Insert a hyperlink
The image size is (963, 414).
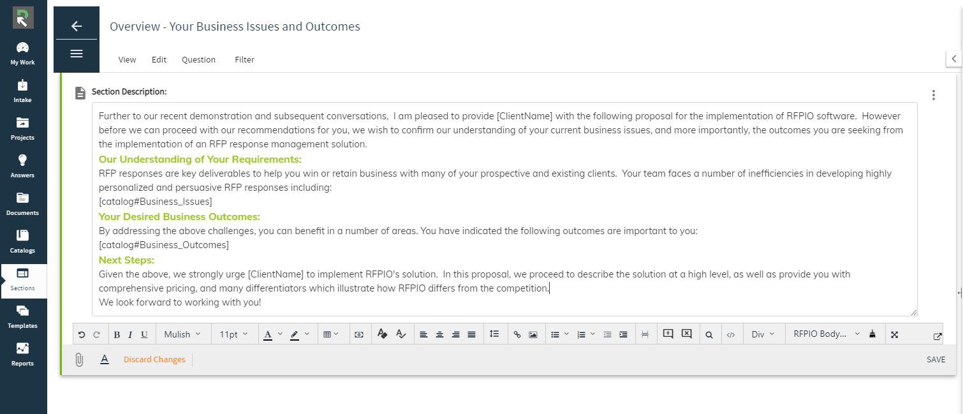[517, 334]
